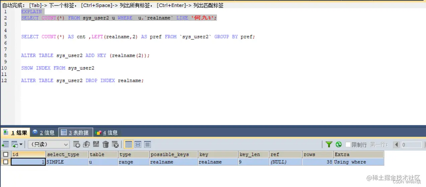Open the copy result dropdown arrow
426x187 pixels.
click(21, 144)
